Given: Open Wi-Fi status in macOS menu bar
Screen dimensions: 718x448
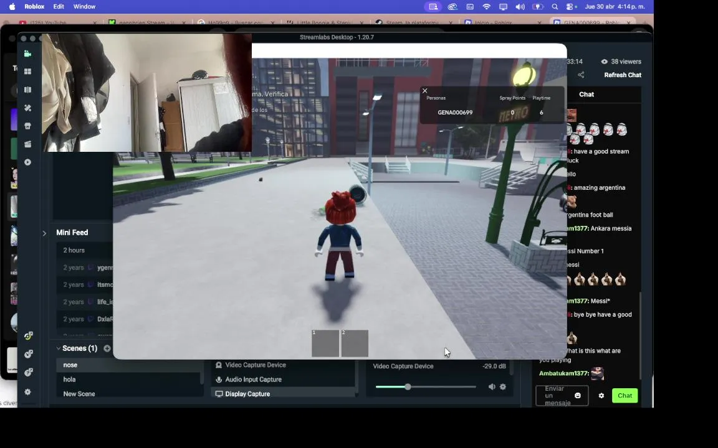Looking at the screenshot, I should tap(486, 6).
